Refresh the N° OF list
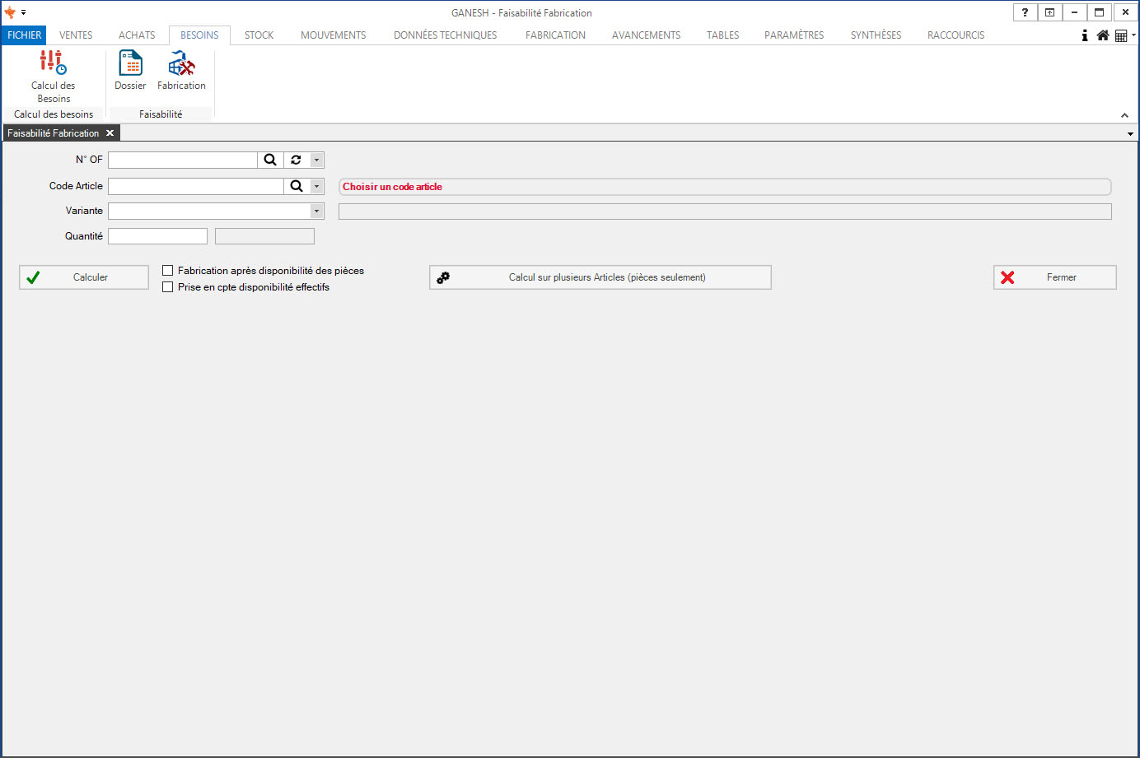 tap(297, 160)
